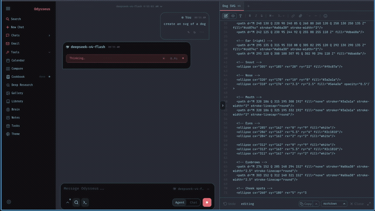The height and width of the screenshot is (211, 375).
Task: Click the insert link icon in editor toolbar
Action: 293,16
